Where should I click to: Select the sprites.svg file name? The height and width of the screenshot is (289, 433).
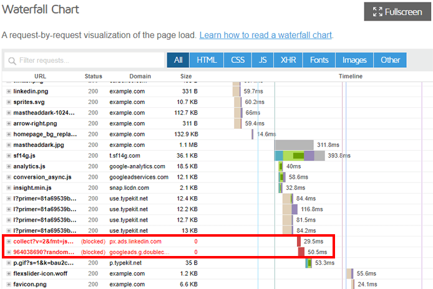29,102
